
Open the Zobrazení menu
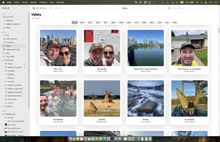pyautogui.click(x=43, y=2)
